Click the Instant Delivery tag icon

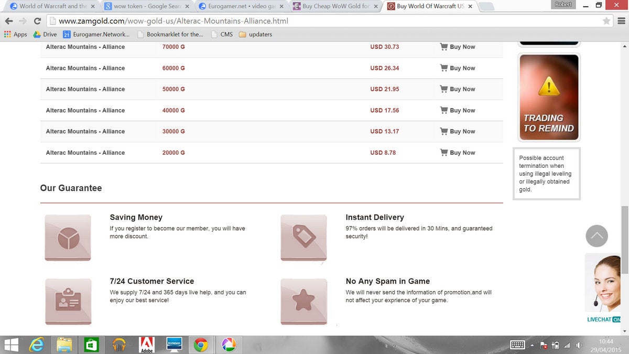coord(303,238)
